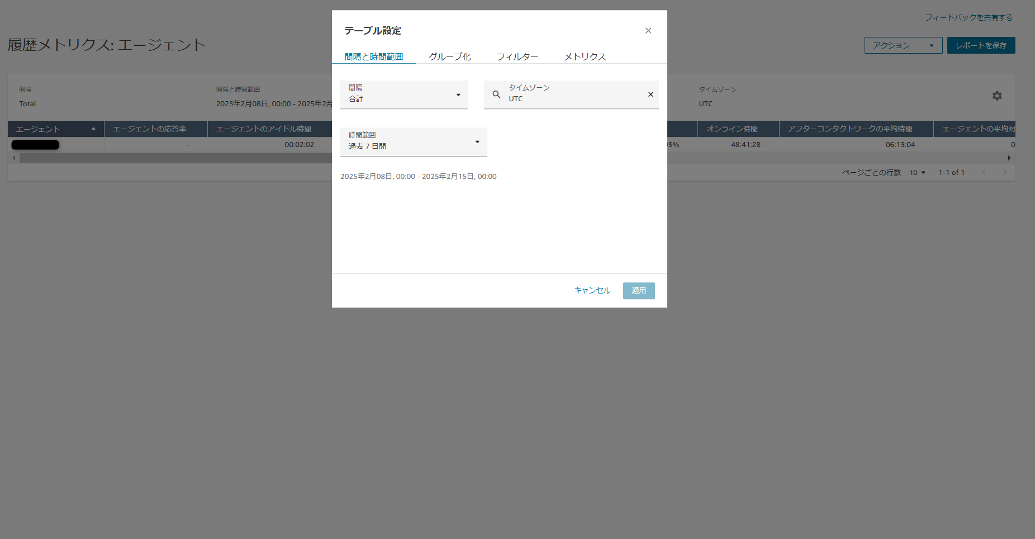
Task: Sort by エージェント column arrow
Action: tap(93, 129)
